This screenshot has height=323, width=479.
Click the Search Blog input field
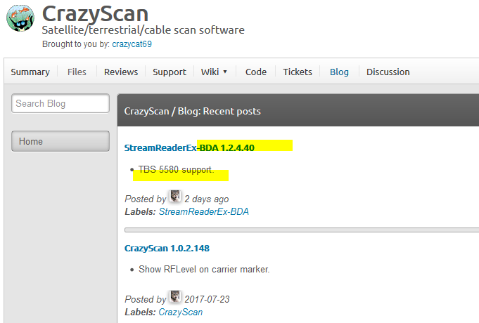(60, 104)
